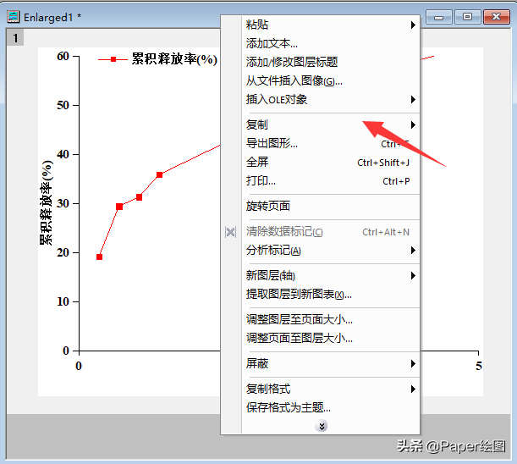This screenshot has height=464, width=517.
Task: Click 从文件插入图像(G)... option
Action: coord(330,80)
